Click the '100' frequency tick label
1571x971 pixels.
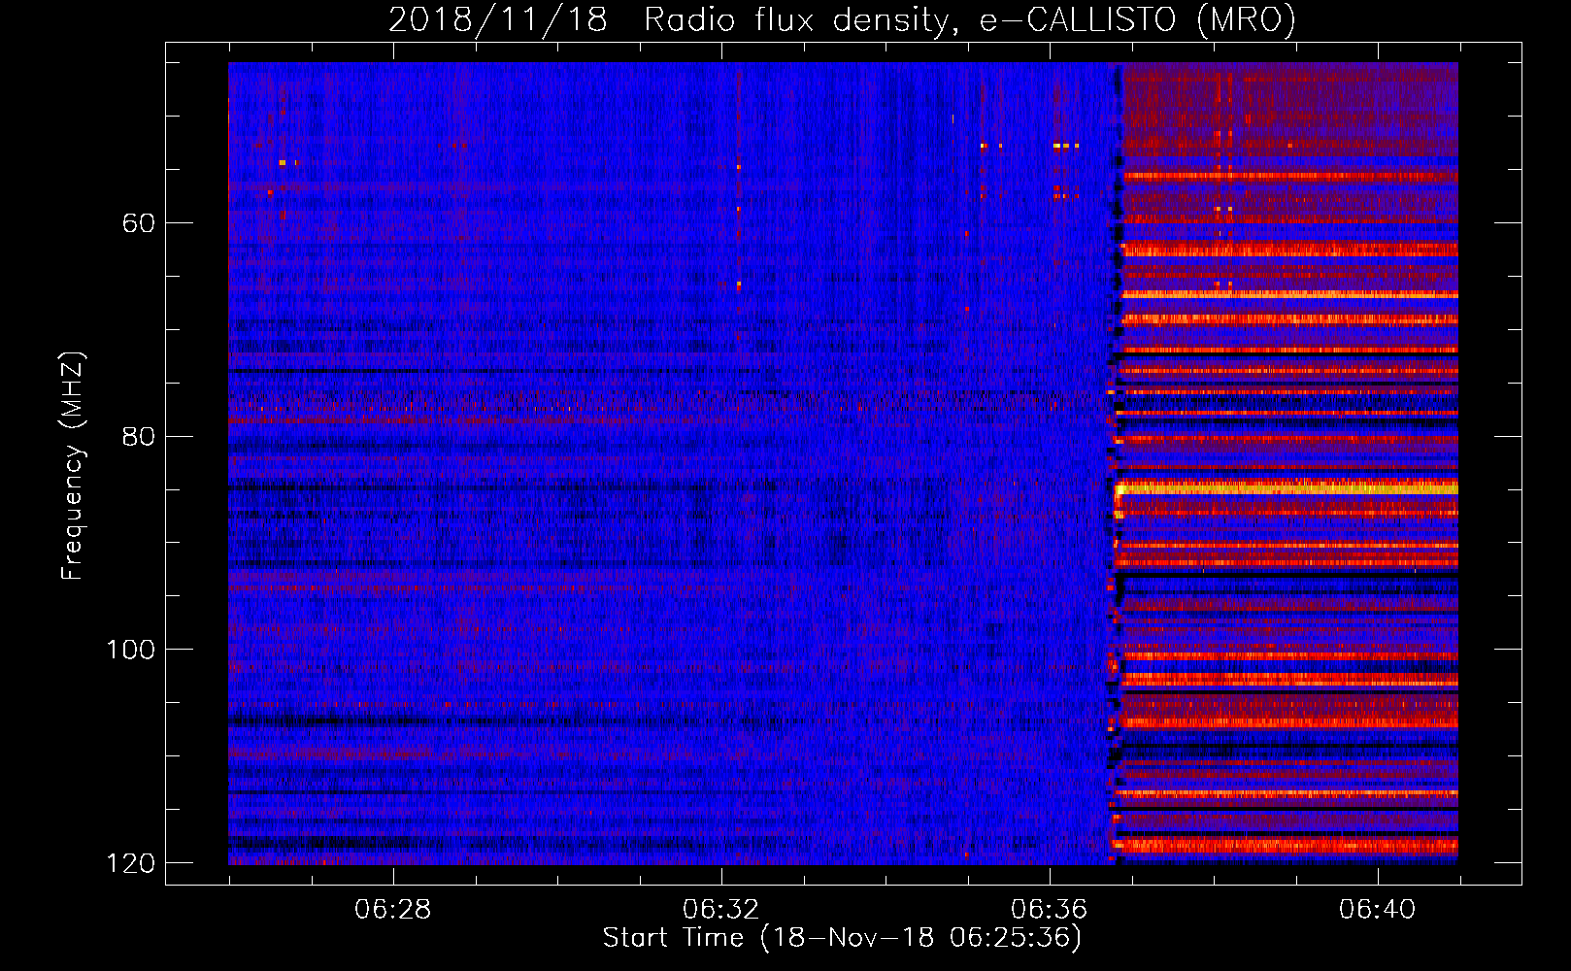coord(130,649)
